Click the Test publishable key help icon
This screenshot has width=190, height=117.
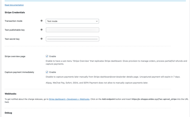click(x=42, y=30)
